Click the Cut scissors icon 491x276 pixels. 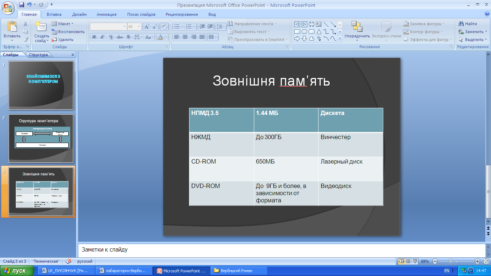point(26,24)
